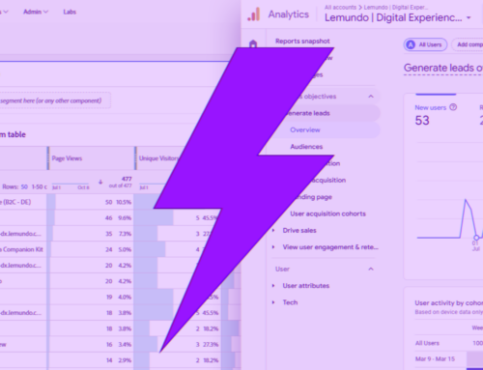Open View user engagement & retention
483x370 pixels.
pyautogui.click(x=330, y=247)
